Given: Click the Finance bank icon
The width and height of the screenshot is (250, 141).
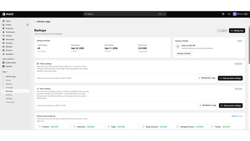Looking at the screenshot, I should tap(3, 50).
